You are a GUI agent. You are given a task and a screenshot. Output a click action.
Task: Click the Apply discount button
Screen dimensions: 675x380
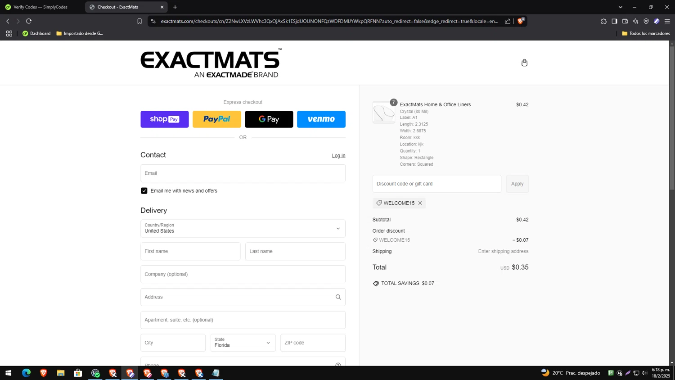point(517,184)
